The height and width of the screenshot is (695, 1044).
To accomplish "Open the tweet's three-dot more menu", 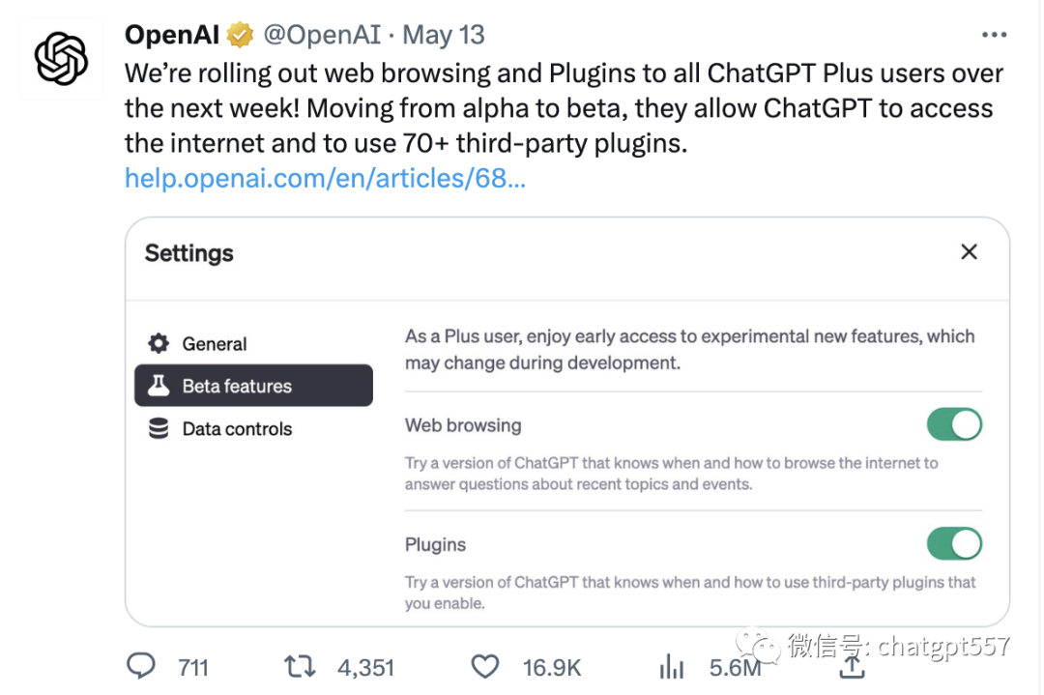I will (994, 36).
